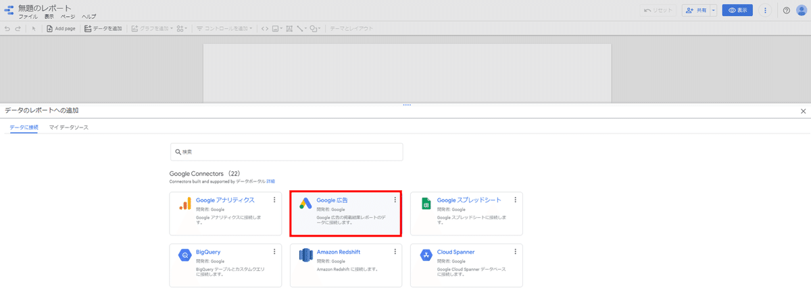Click the データを追加 toolbar button
The height and width of the screenshot is (292, 811).
[103, 28]
